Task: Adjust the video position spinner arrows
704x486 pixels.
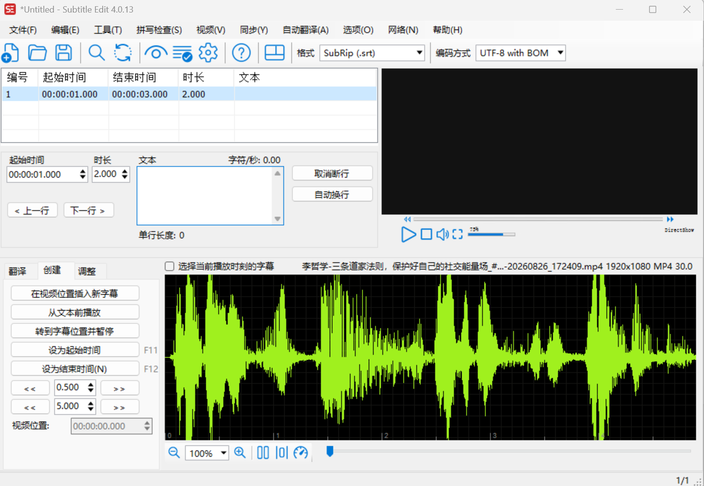Action: coord(147,426)
